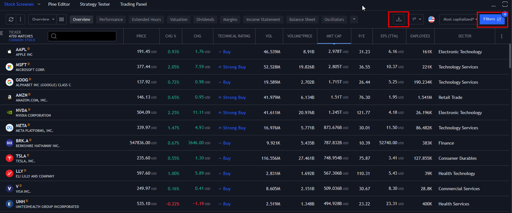The height and width of the screenshot is (213, 512).
Task: Sort by the SECTOR column header
Action: click(x=465, y=36)
